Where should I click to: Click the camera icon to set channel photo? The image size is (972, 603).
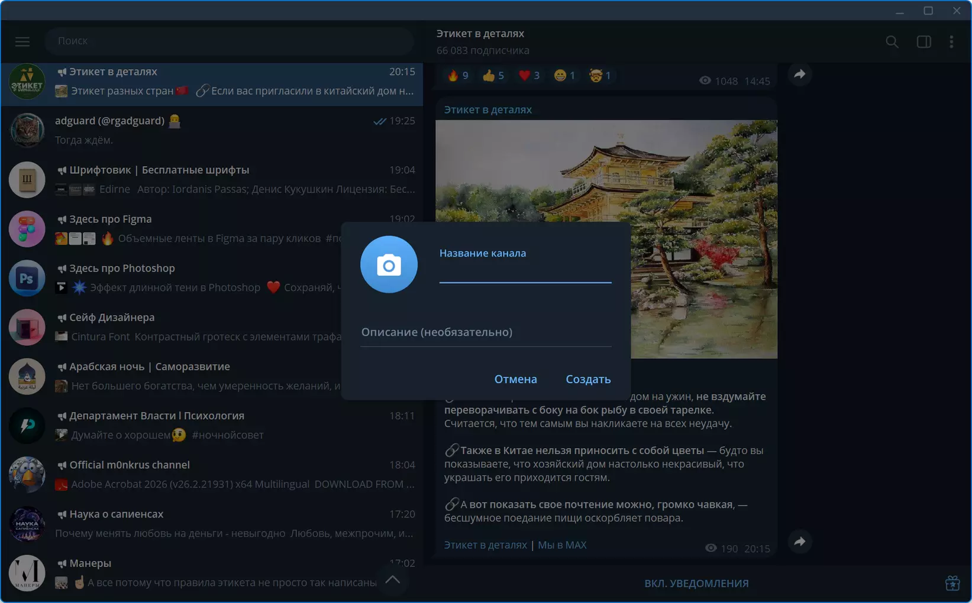point(389,264)
